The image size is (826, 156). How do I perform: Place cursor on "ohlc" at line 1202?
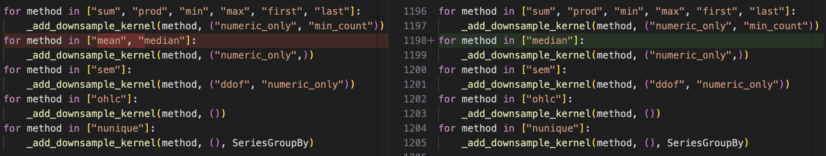544,99
